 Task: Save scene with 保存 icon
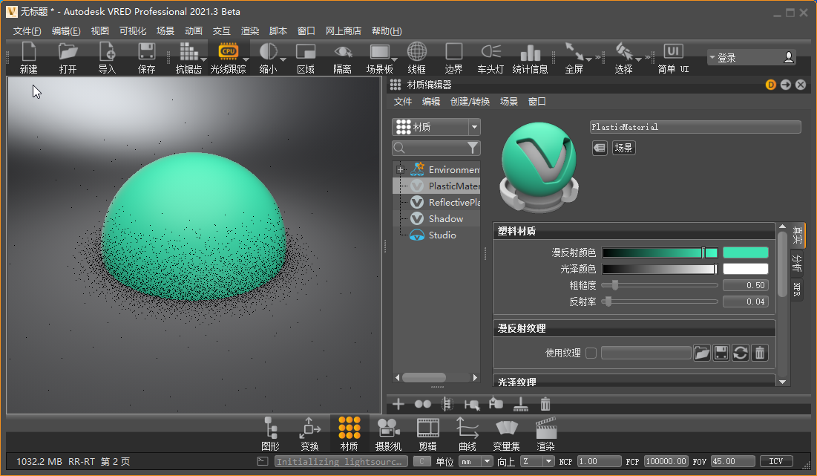146,57
